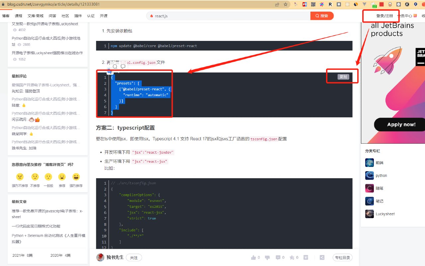Open the python column via its icon
The image size is (425, 266).
click(x=369, y=175)
